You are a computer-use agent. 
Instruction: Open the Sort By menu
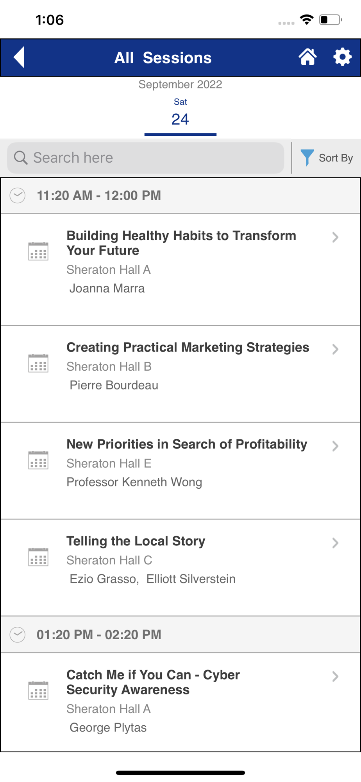pos(327,158)
